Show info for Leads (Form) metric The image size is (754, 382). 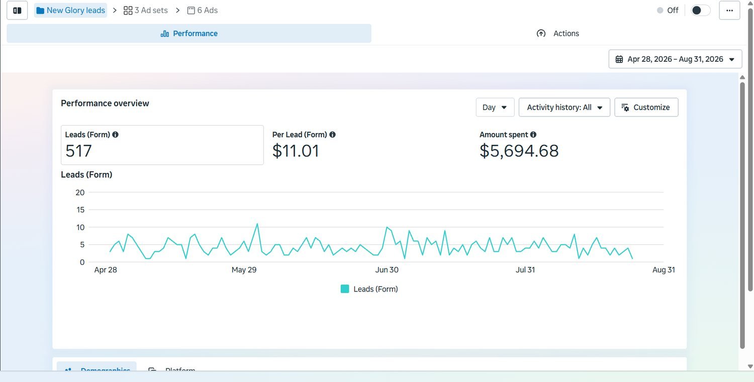pos(116,135)
